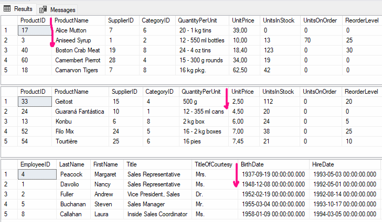Select the Guaraná Fantástica cell
The image size is (382, 222).
pyautogui.click(x=78, y=112)
